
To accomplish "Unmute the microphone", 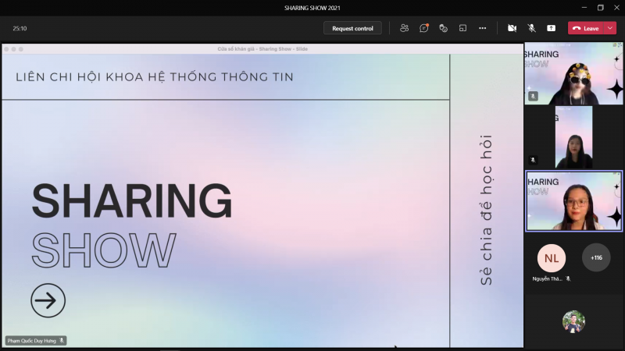I will (531, 28).
